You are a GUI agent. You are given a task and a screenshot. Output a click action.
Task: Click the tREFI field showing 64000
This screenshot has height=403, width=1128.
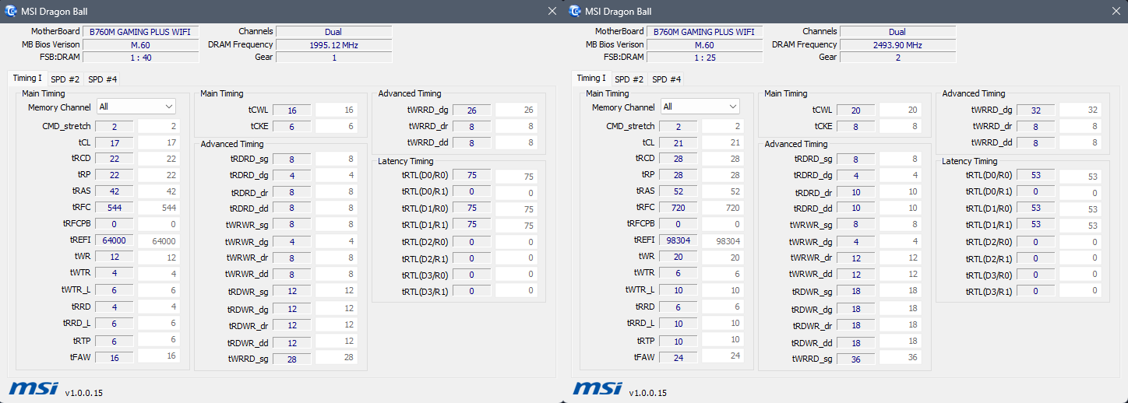click(115, 240)
